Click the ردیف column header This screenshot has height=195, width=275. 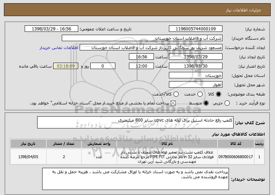(x=259, y=144)
